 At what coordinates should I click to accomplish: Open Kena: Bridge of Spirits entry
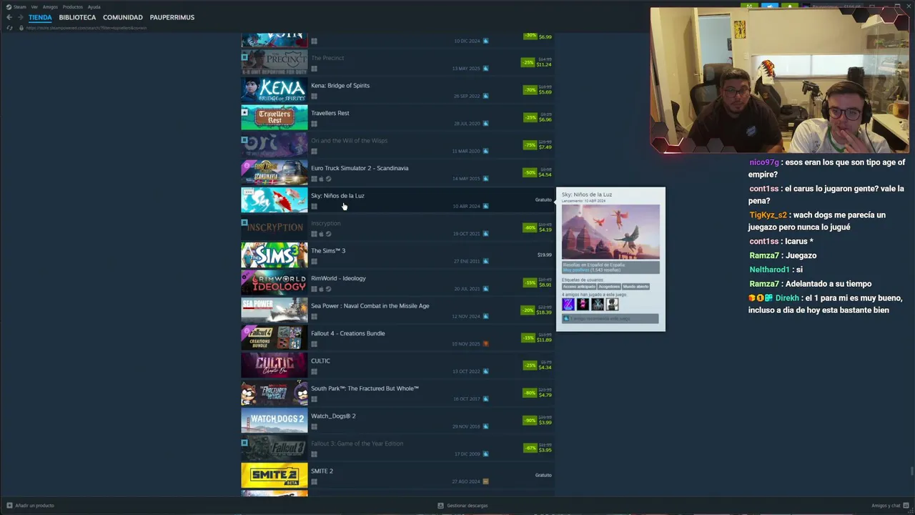click(340, 86)
